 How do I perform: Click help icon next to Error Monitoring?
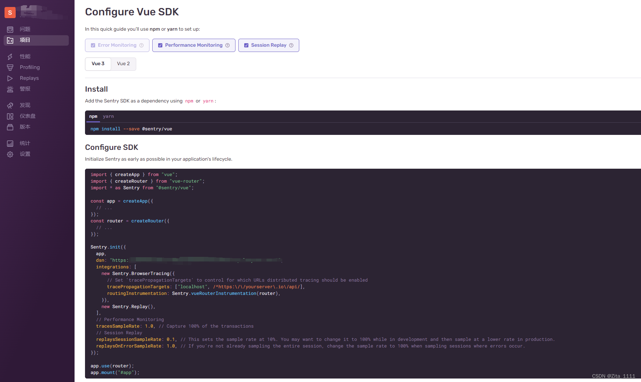point(141,45)
